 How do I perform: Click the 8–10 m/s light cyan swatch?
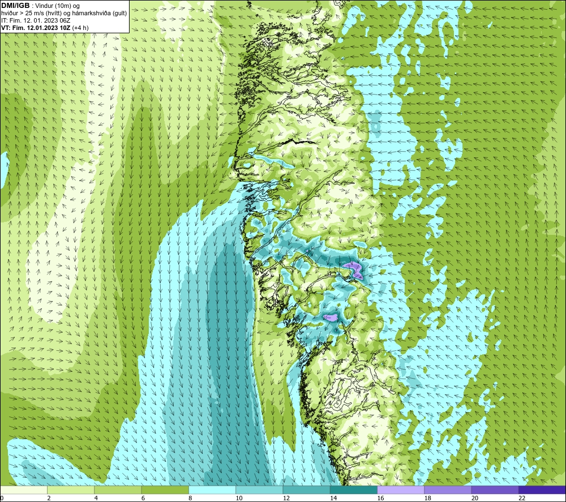(x=212, y=490)
